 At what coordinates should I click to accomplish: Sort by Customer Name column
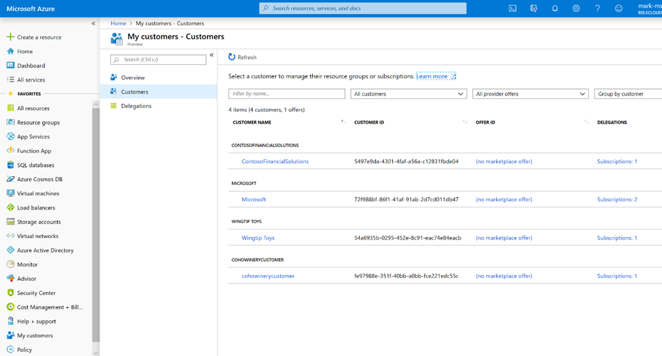[x=343, y=122]
